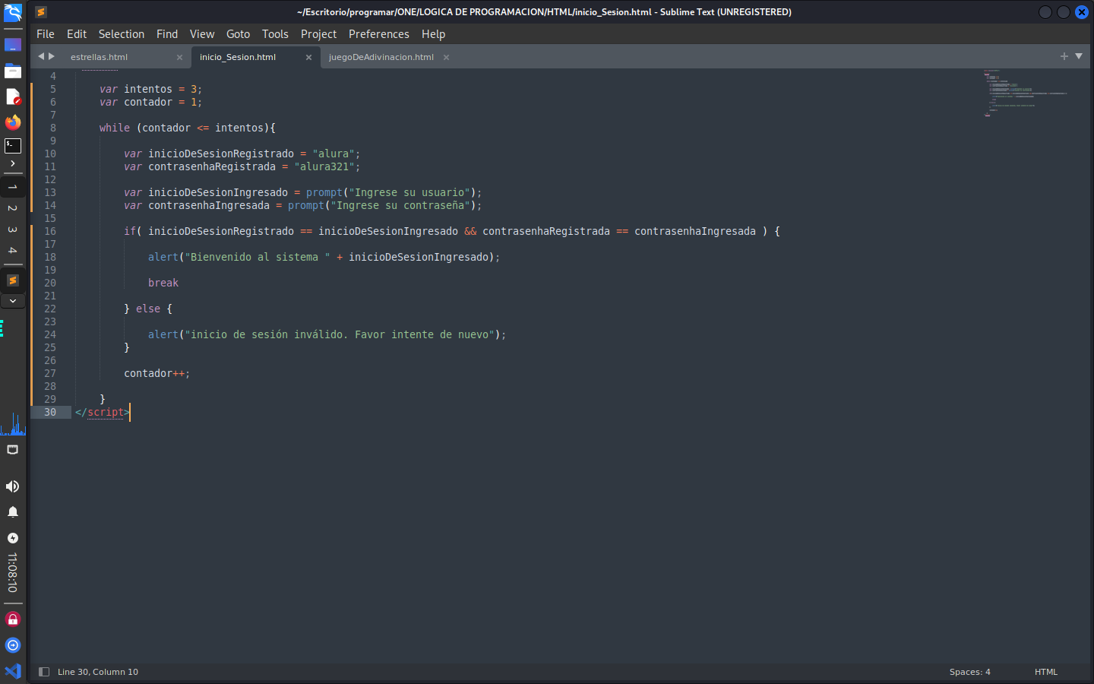
Task: Change syntax via HTML status label
Action: tap(1046, 672)
